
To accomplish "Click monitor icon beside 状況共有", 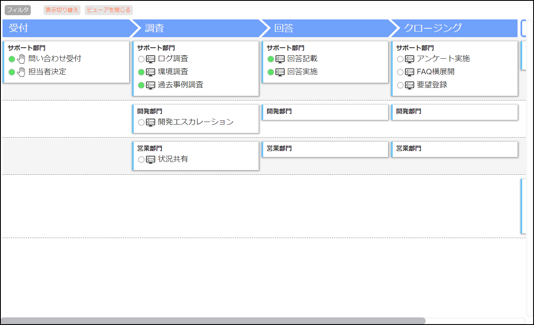I will click(x=151, y=160).
